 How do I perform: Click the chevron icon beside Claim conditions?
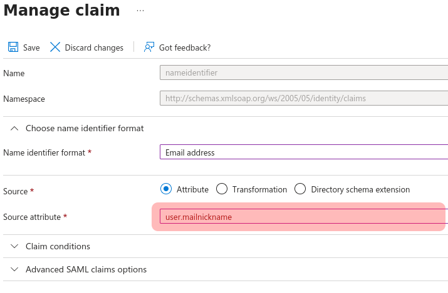click(14, 246)
